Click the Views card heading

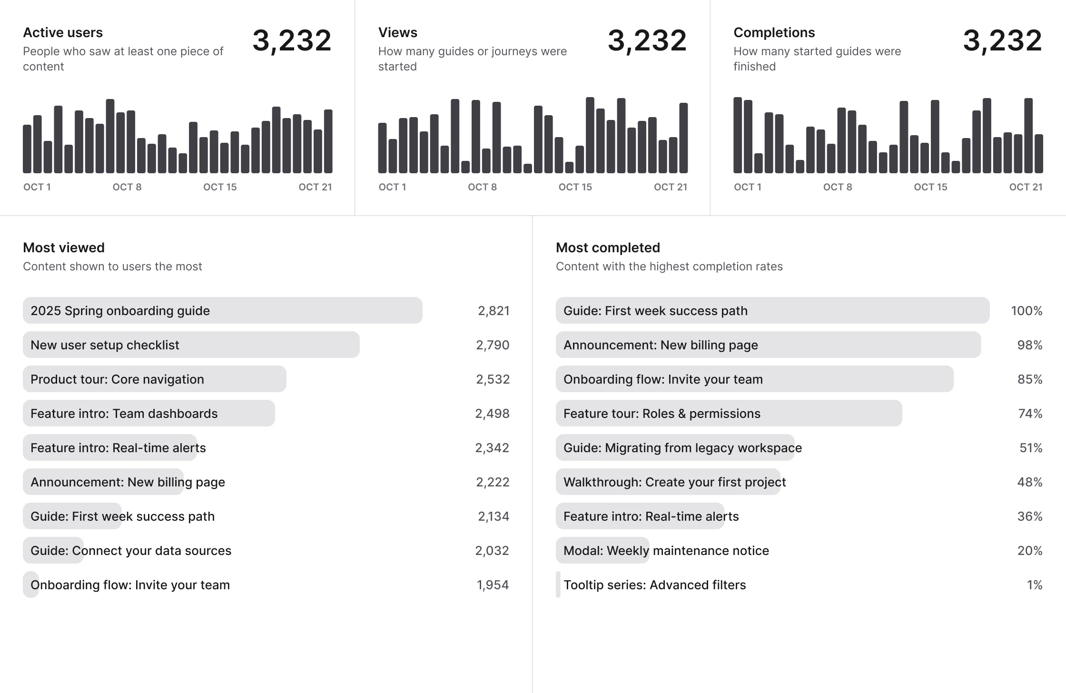[397, 32]
